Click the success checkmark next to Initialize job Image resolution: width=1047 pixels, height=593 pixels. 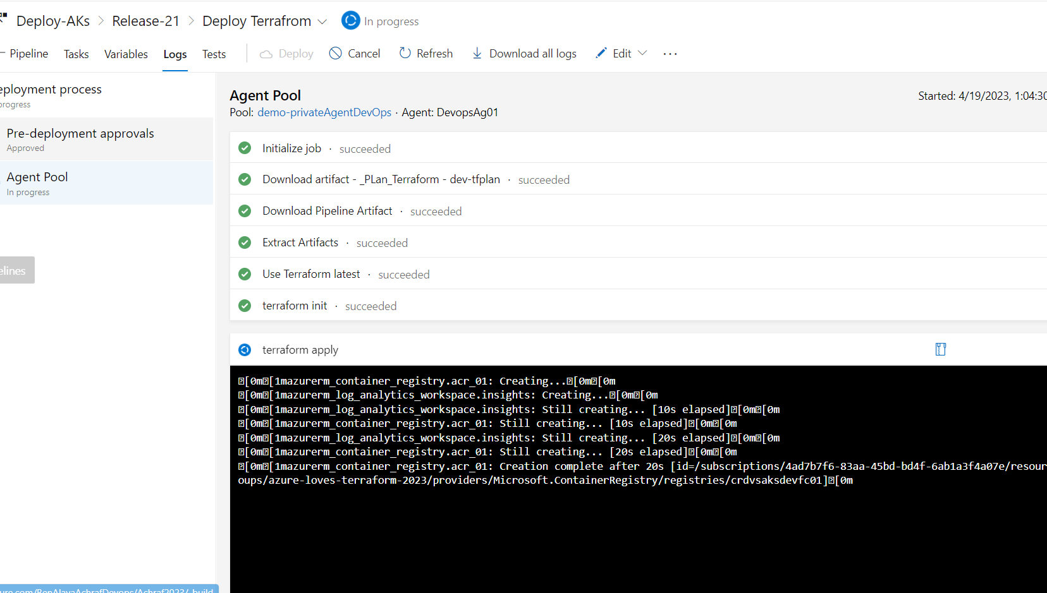coord(245,148)
